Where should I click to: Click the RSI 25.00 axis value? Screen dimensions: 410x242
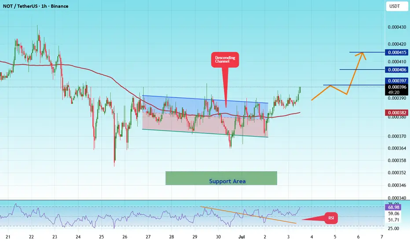(x=394, y=228)
